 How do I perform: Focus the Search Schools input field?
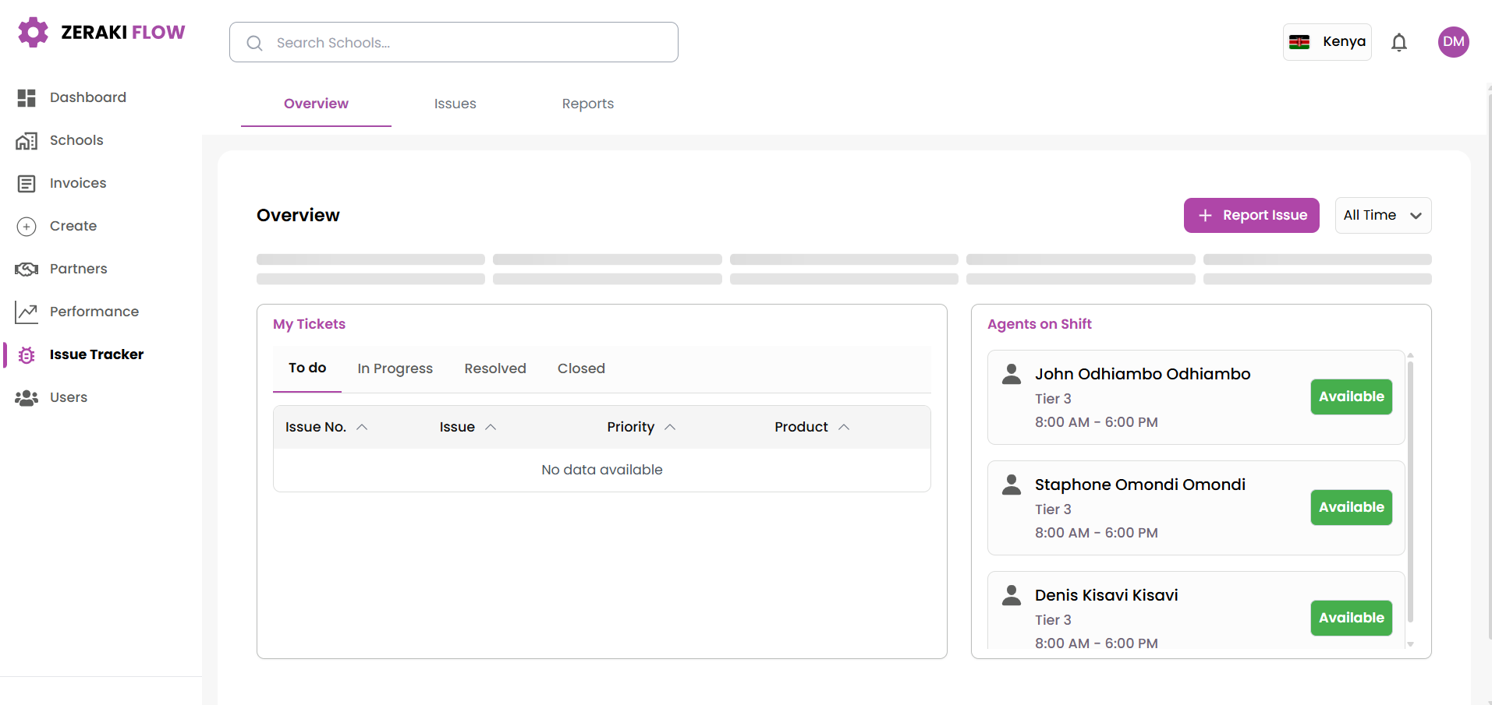(454, 42)
